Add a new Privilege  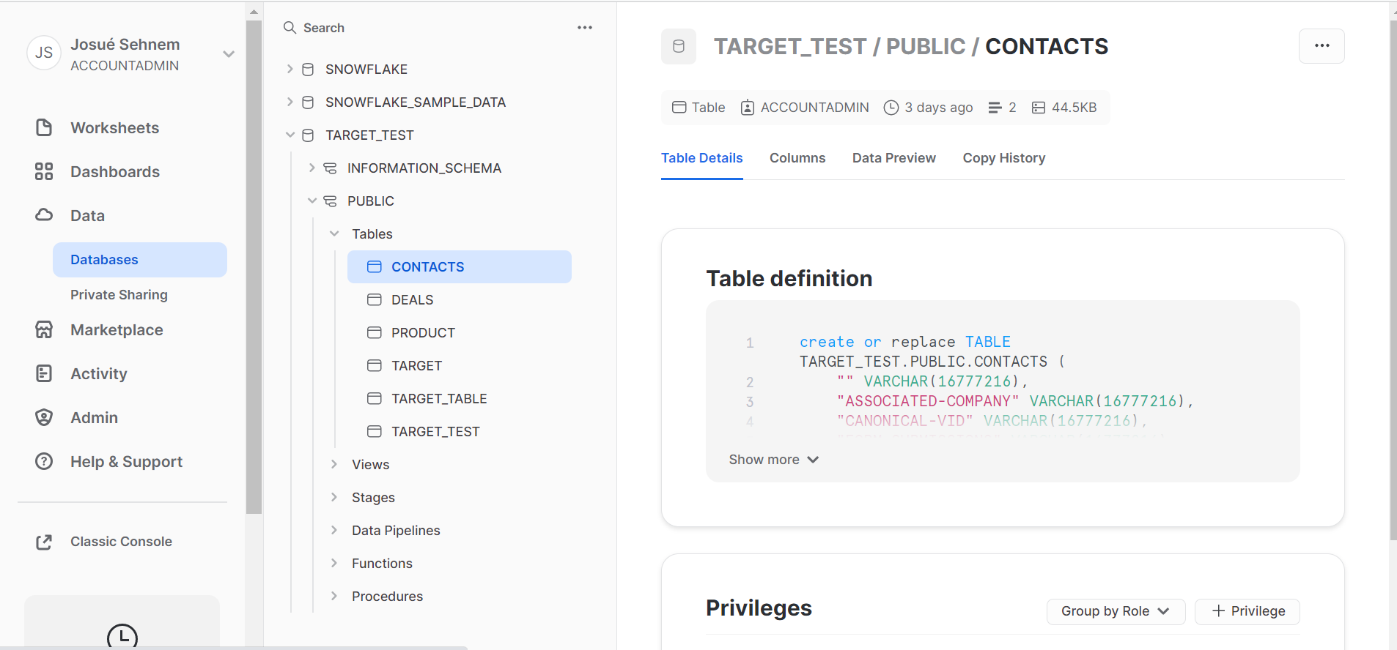click(1247, 611)
